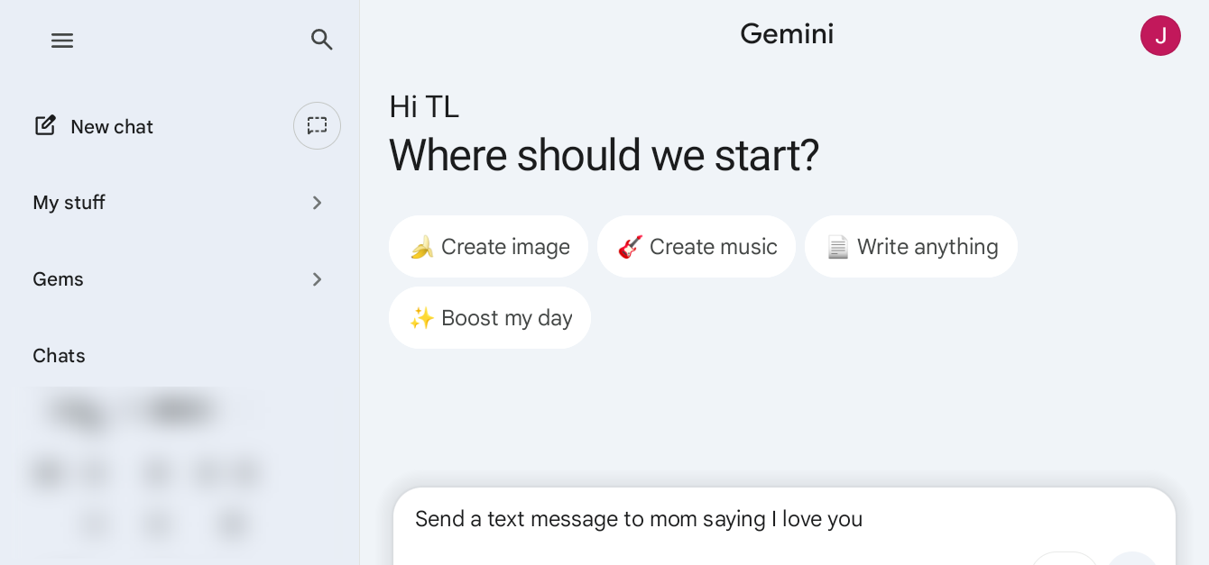Select the Chats heading in sidebar
Image resolution: width=1209 pixels, height=565 pixels.
[59, 356]
